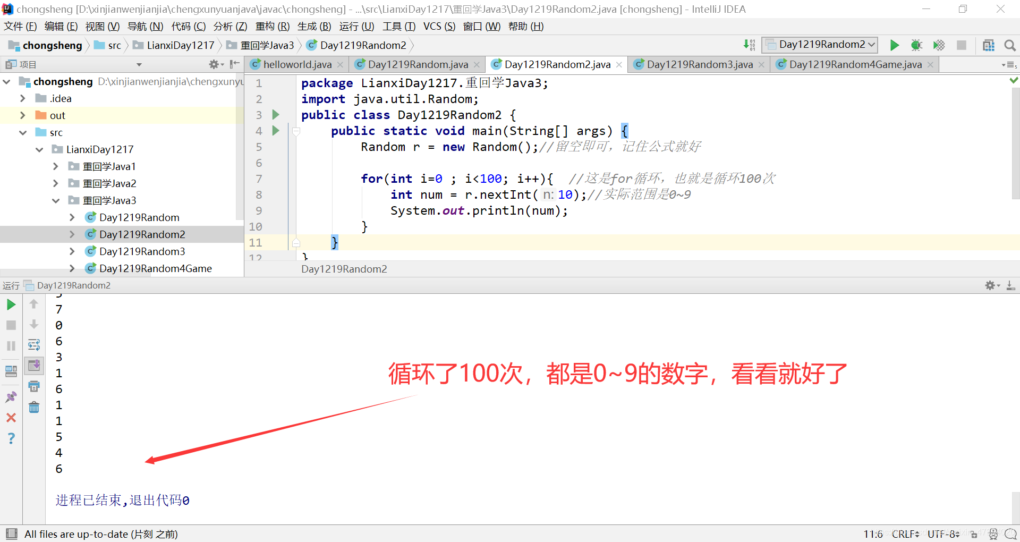Expand the Day1219Random tree node
The image size is (1020, 542).
pos(72,217)
